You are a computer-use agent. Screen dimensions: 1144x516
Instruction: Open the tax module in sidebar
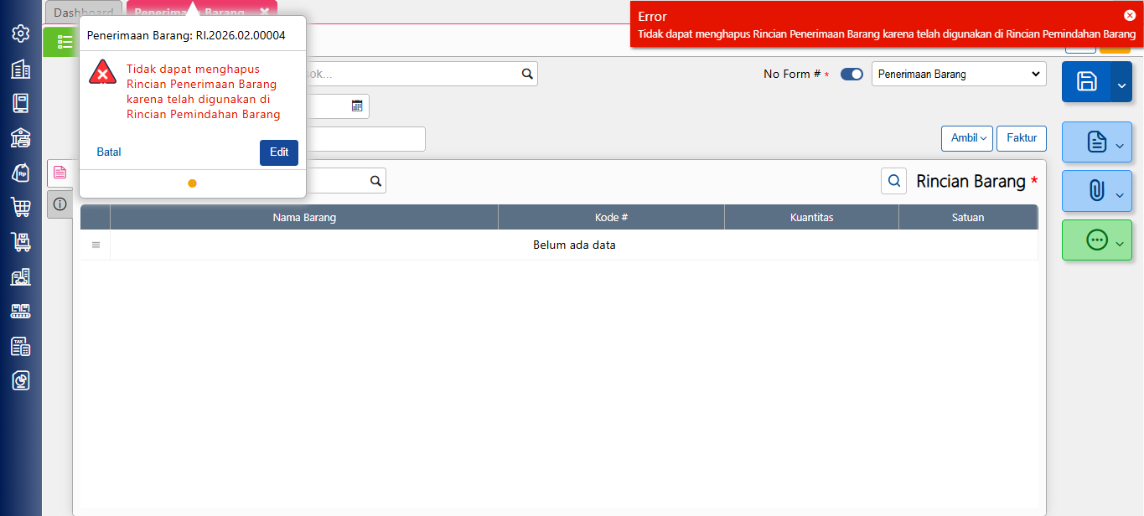click(x=21, y=346)
